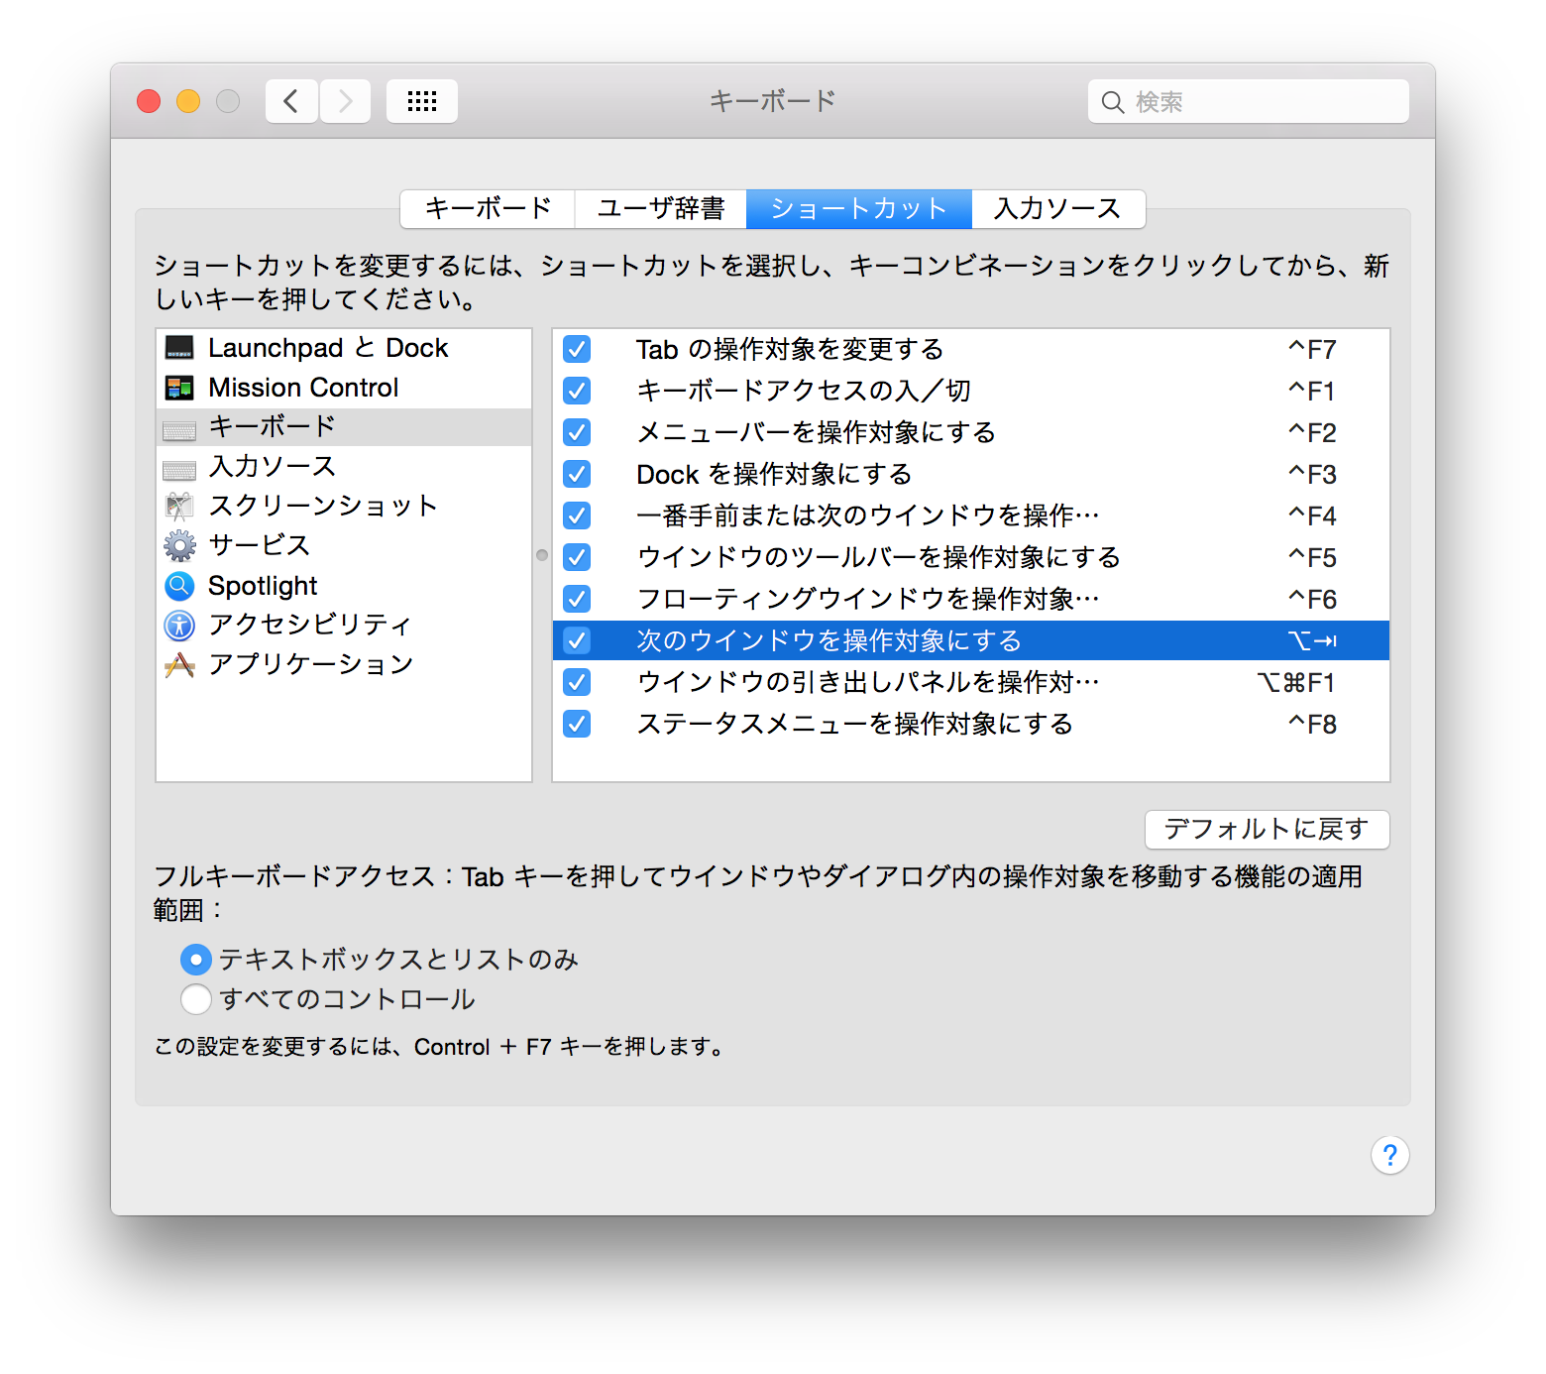Show all preference panes via grid icon
This screenshot has width=1546, height=1374.
[x=421, y=100]
